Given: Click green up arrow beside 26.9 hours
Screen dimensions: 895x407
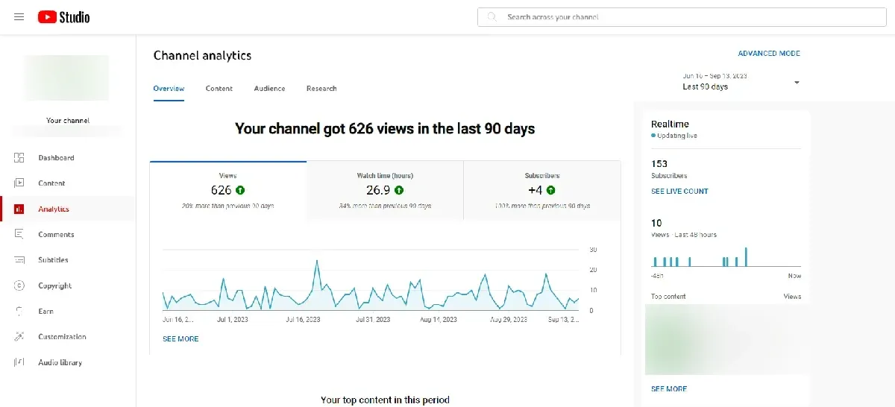Looking at the screenshot, I should (x=399, y=191).
